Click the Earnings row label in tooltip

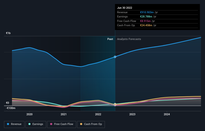122,16
